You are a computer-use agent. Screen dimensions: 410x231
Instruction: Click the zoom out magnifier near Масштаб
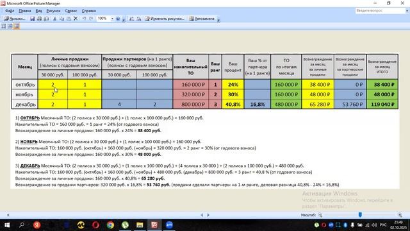(x=320, y=215)
